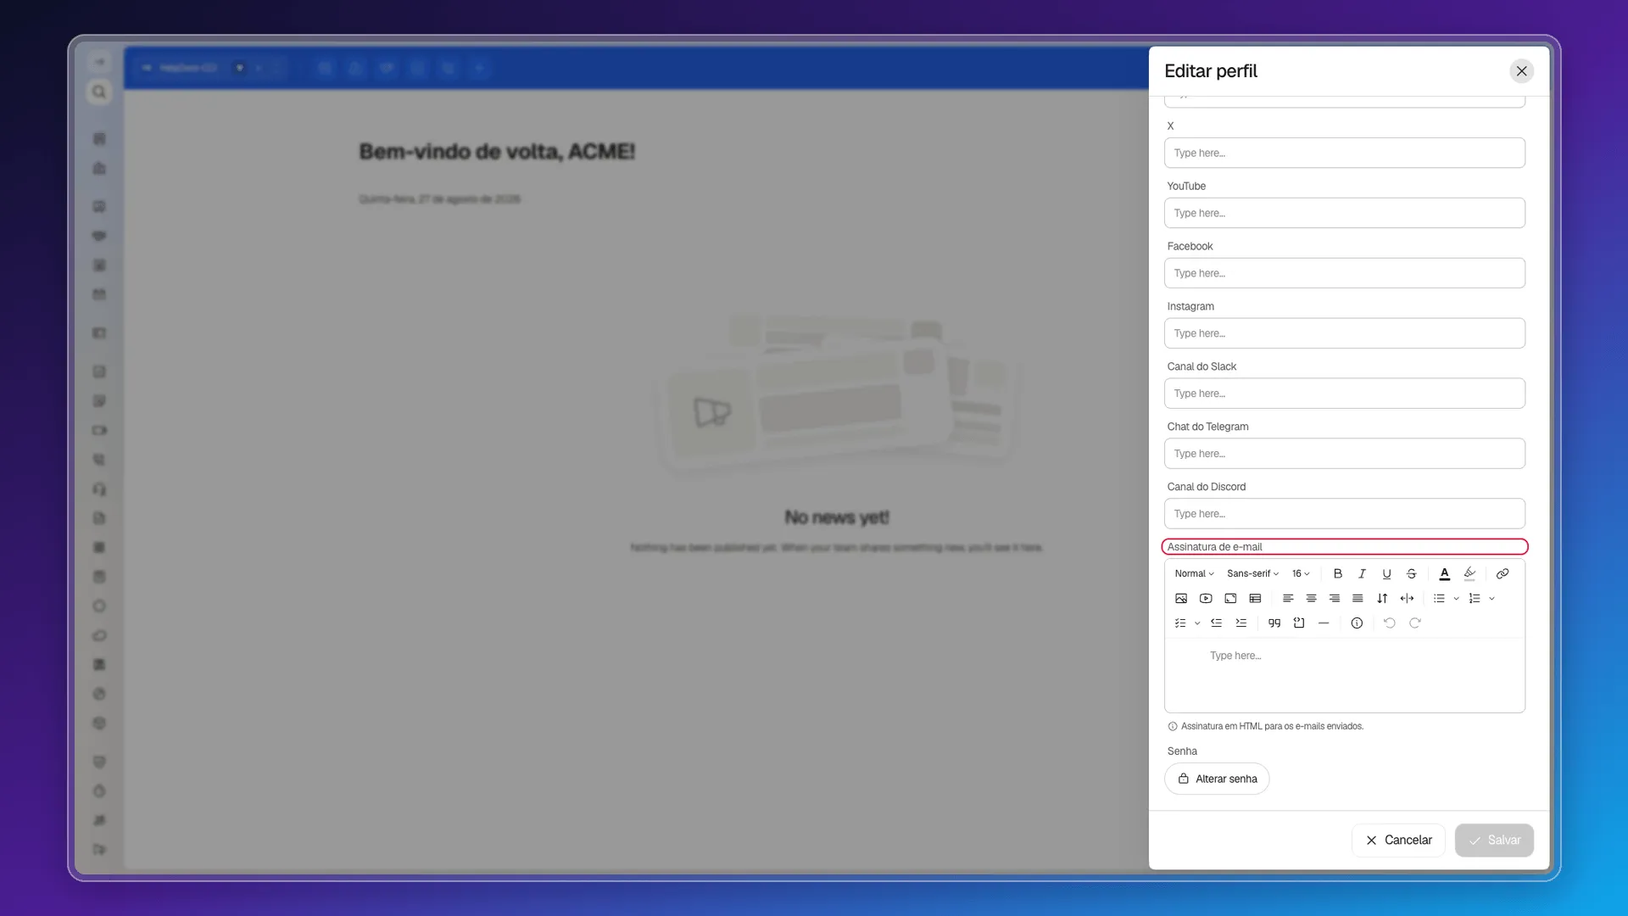Open the font size 16 dropdown
This screenshot has height=916, width=1628.
click(x=1301, y=574)
